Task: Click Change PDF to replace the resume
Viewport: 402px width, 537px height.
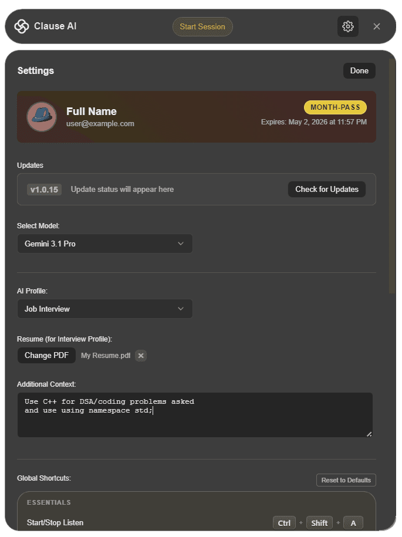Action: 46,355
